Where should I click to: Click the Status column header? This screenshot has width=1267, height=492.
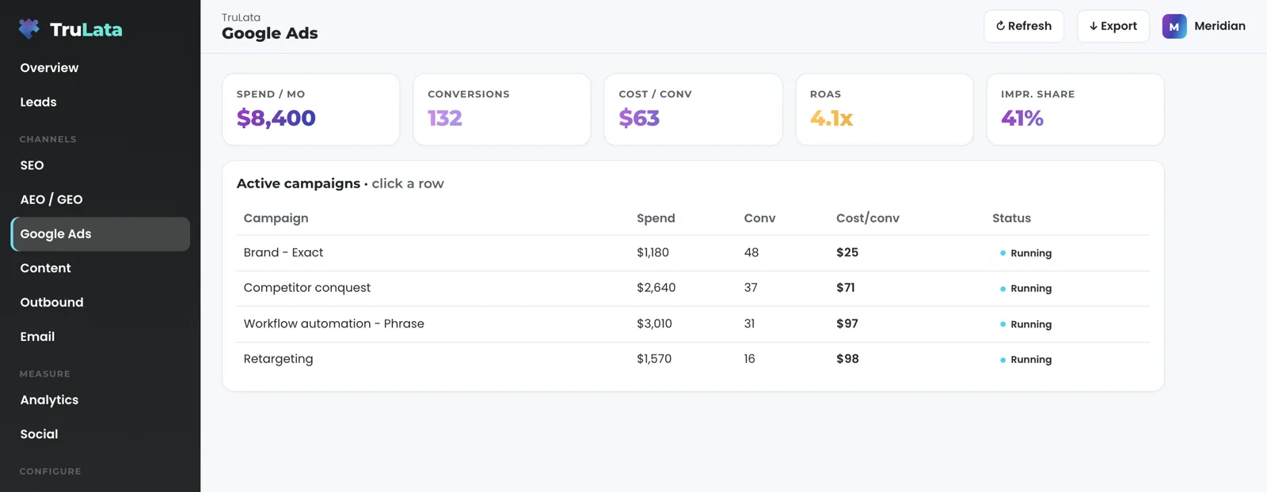1011,218
